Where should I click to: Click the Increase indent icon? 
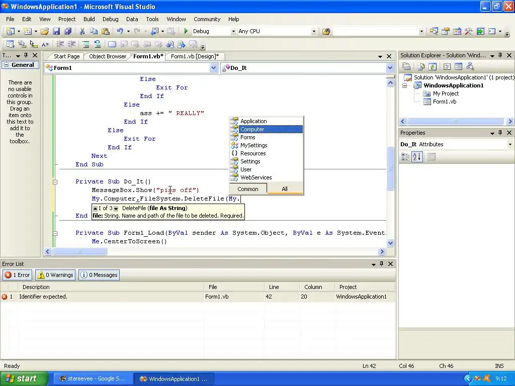71,44
